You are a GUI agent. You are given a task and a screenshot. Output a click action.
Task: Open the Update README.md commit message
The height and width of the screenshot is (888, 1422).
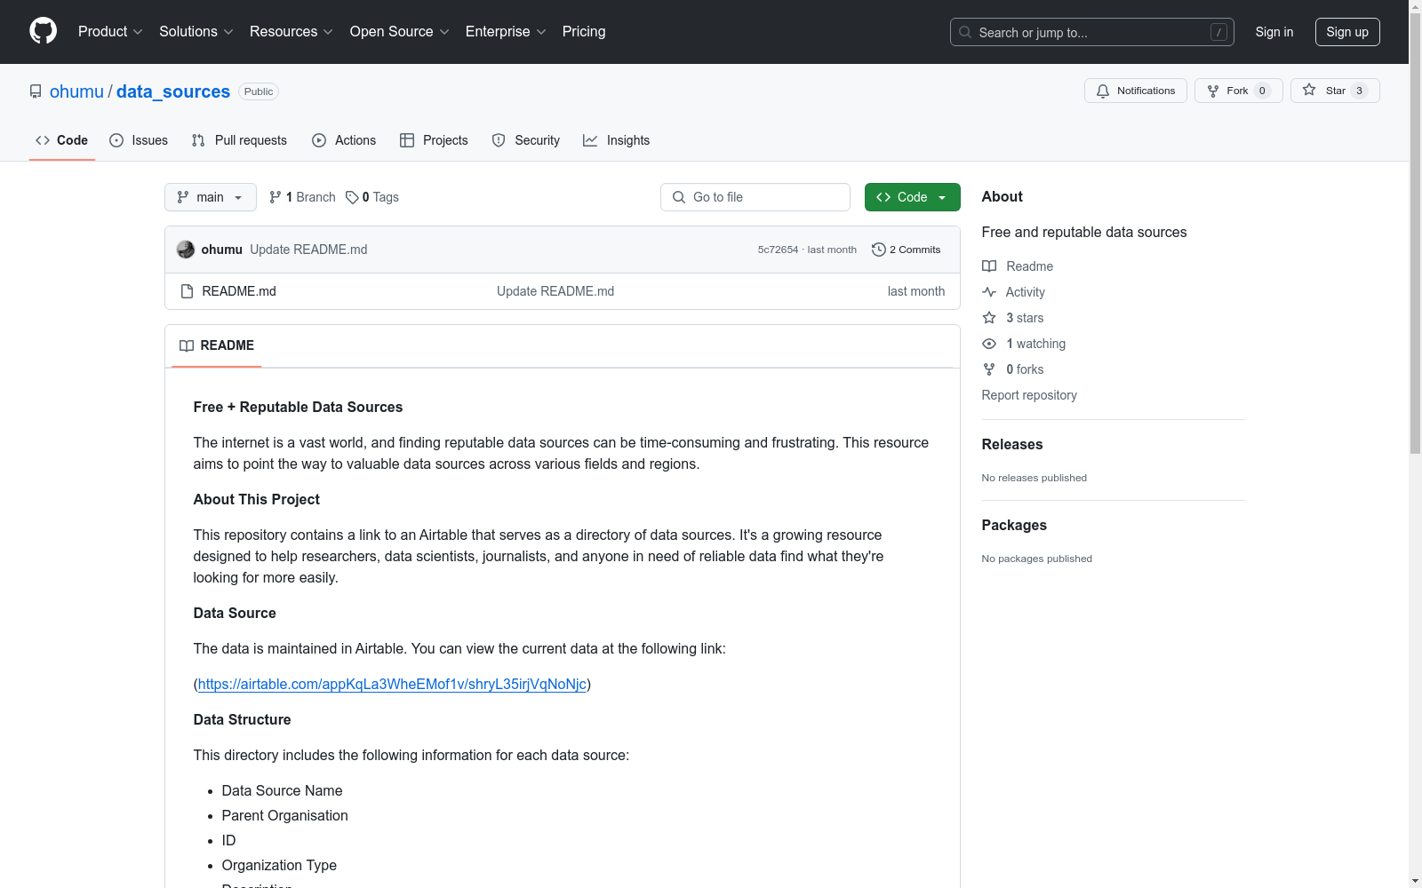pos(308,250)
